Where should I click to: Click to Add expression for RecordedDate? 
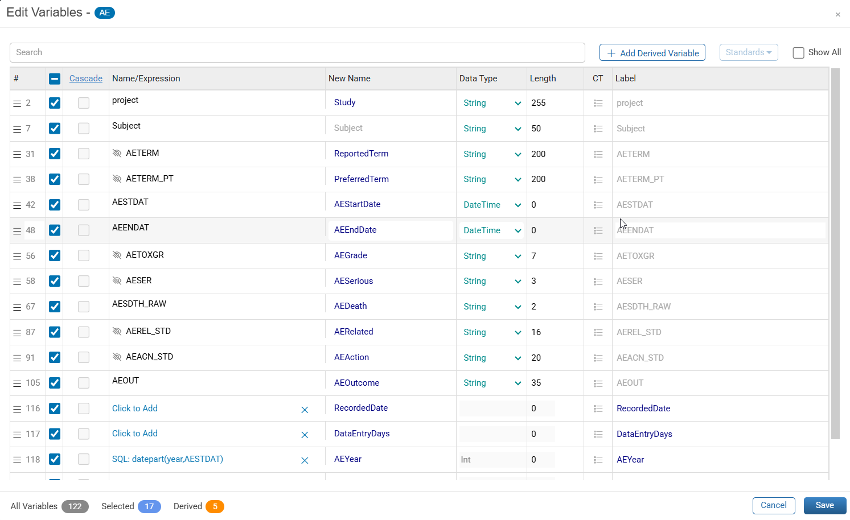pos(135,408)
